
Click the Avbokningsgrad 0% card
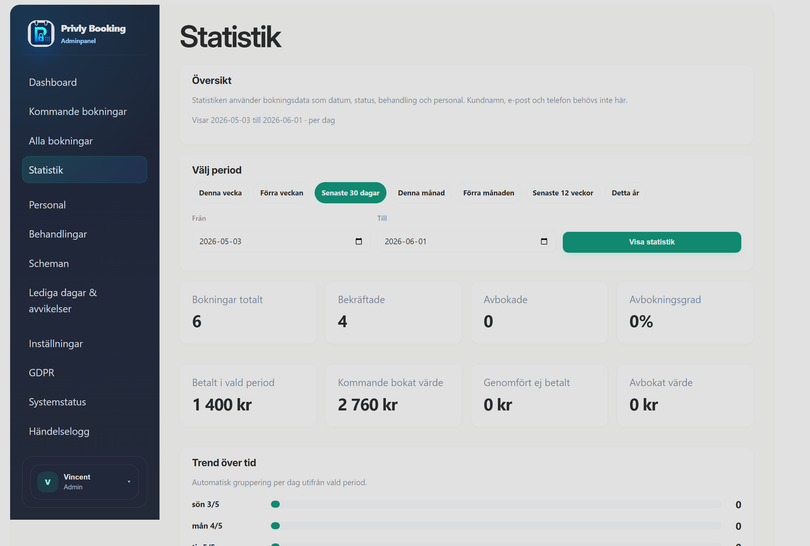pos(685,312)
